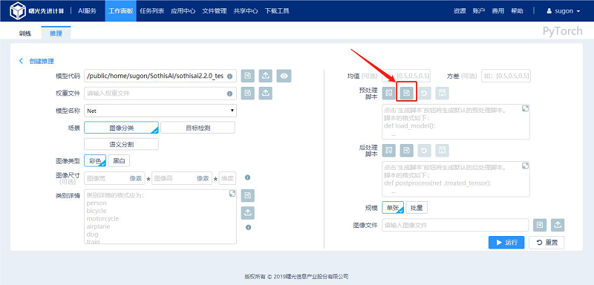
Task: Expand the 预处理脚本 editor to full size
Action: [525, 108]
